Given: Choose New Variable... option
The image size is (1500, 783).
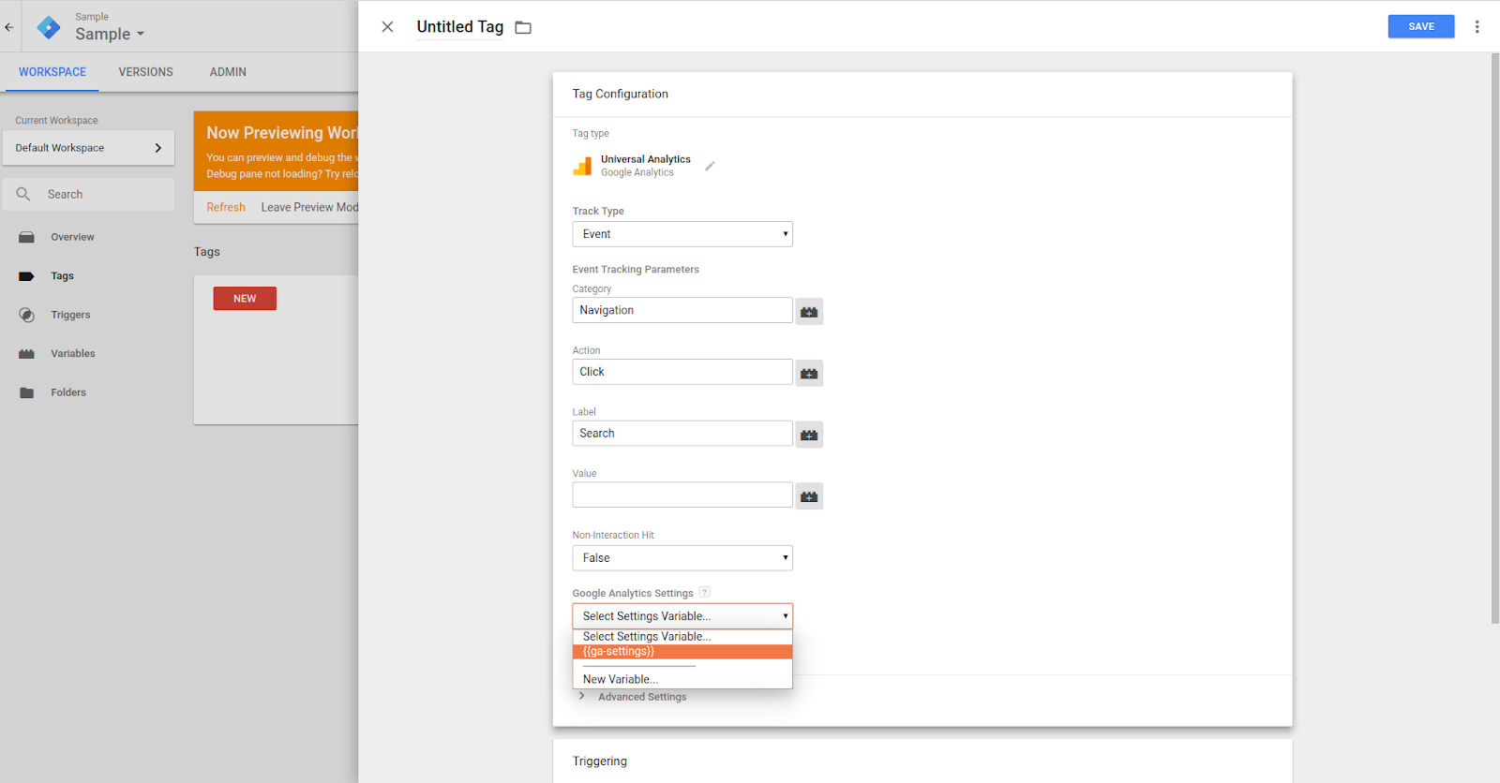Looking at the screenshot, I should 682,679.
